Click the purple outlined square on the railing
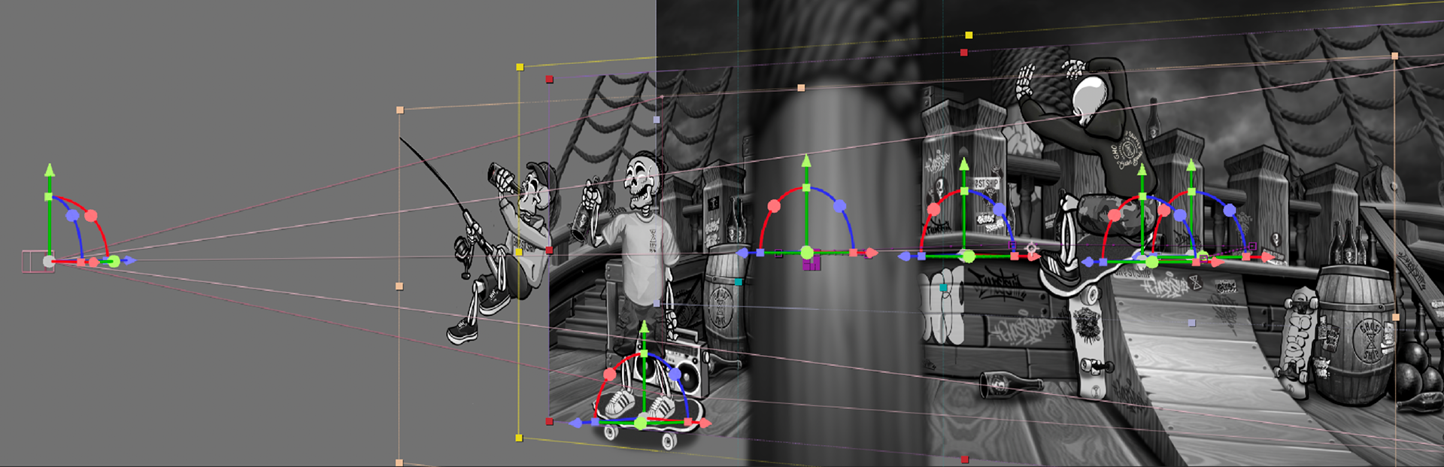Viewport: 1444px width, 467px height. pos(1252,246)
